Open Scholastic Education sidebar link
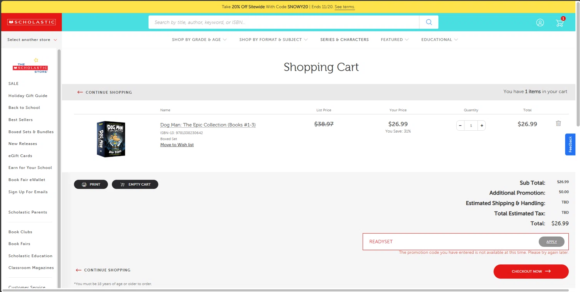 click(30, 256)
